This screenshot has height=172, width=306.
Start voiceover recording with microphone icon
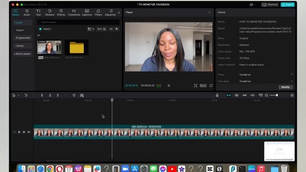click(217, 95)
